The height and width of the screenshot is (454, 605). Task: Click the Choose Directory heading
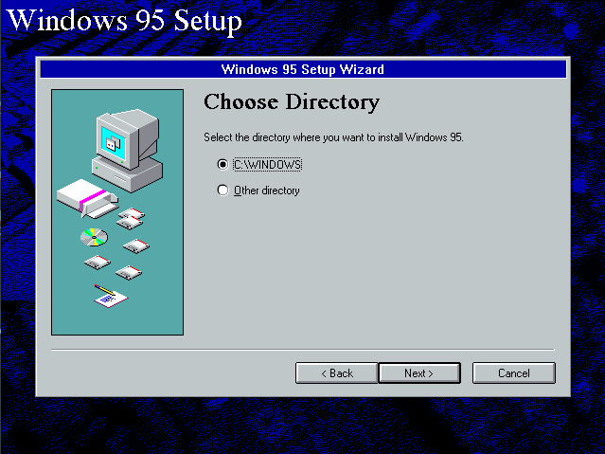point(292,102)
